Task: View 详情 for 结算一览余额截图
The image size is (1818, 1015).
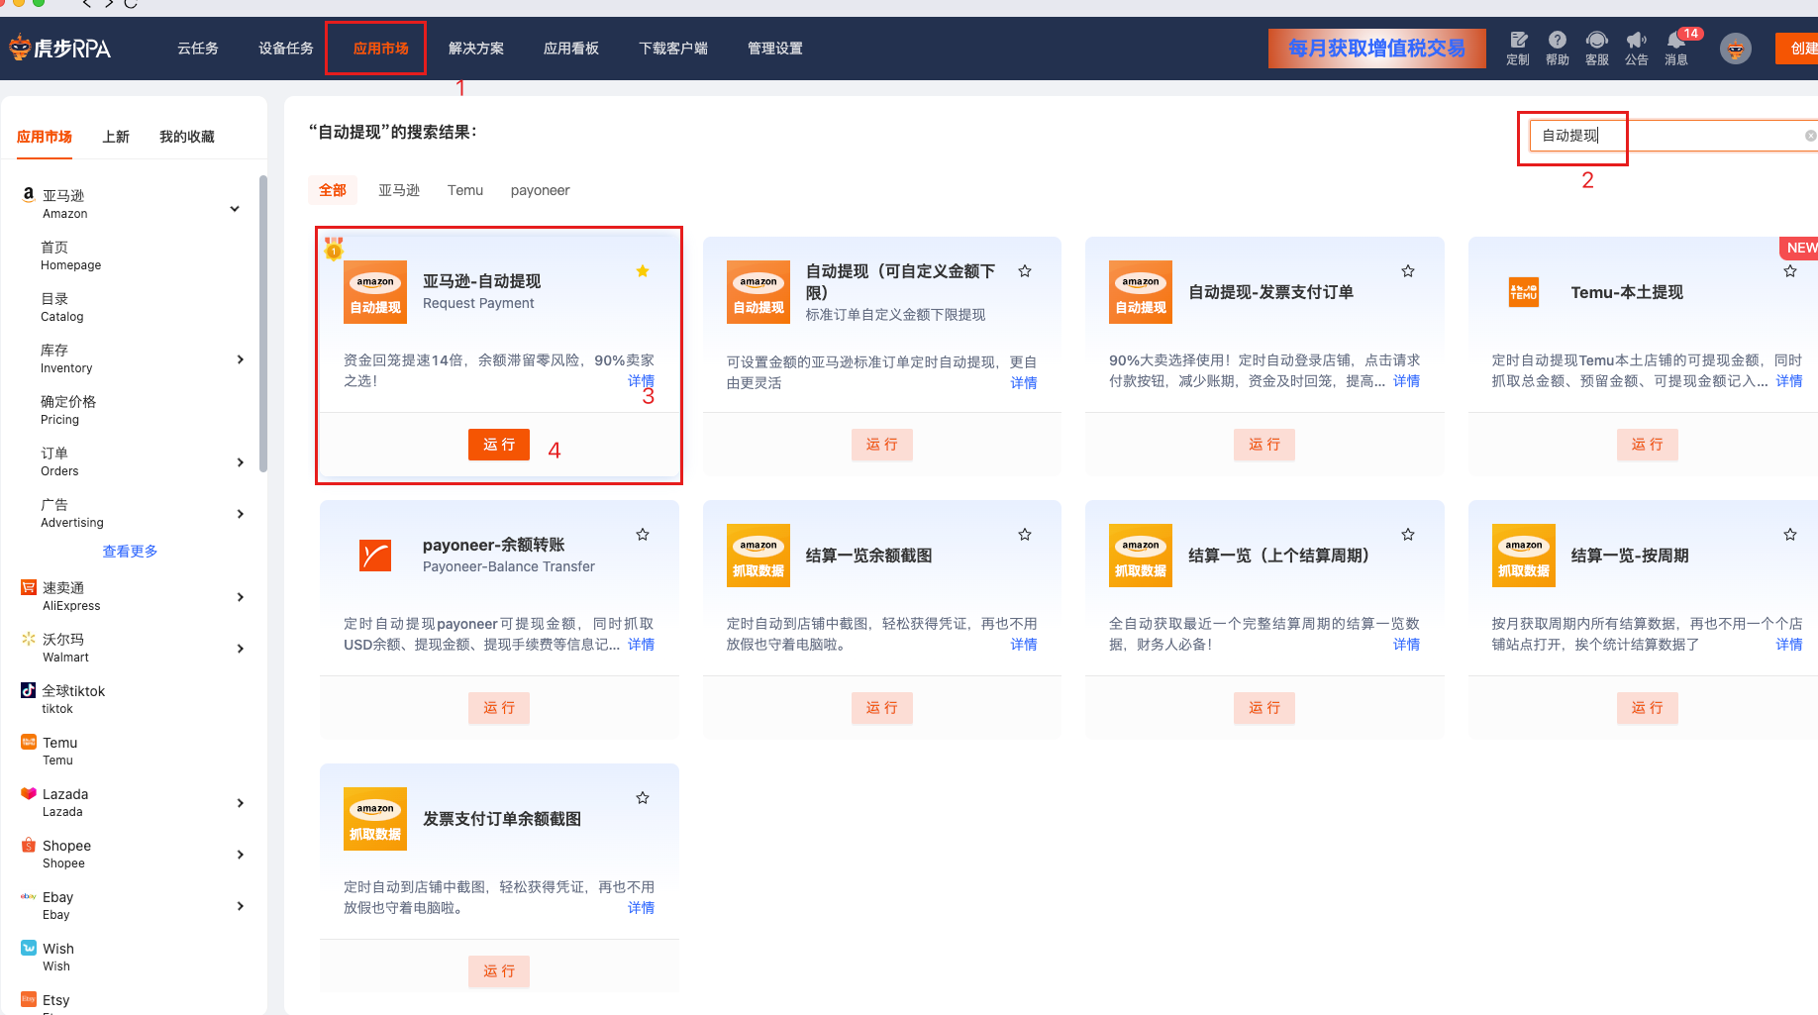Action: click(1024, 645)
